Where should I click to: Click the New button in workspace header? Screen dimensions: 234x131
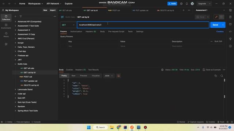coord(45,10)
